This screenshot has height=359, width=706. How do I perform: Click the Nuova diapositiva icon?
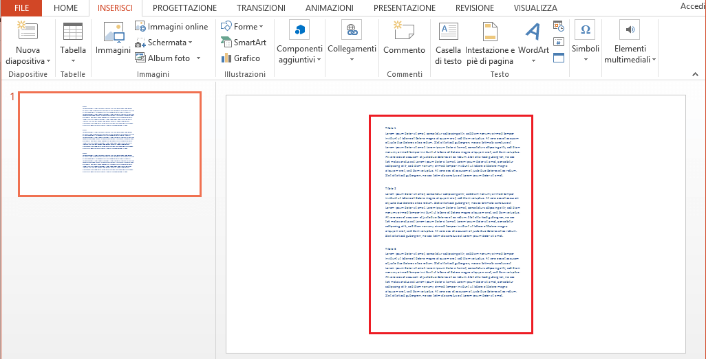tap(28, 31)
